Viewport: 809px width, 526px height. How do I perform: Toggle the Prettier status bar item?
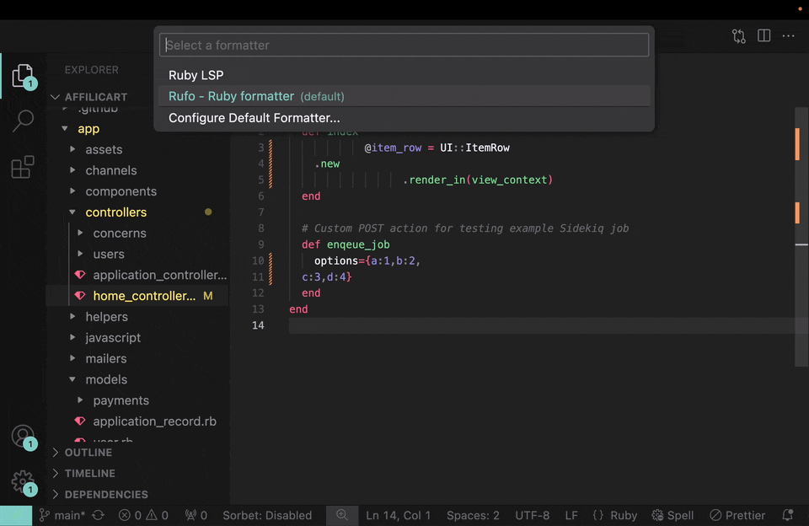(737, 515)
